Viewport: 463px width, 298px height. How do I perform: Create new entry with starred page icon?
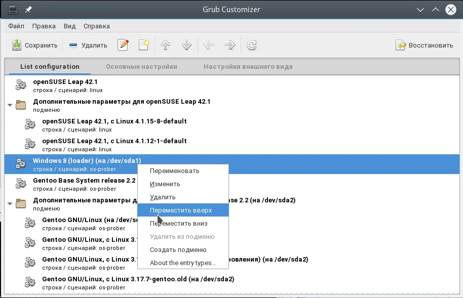[x=144, y=45]
